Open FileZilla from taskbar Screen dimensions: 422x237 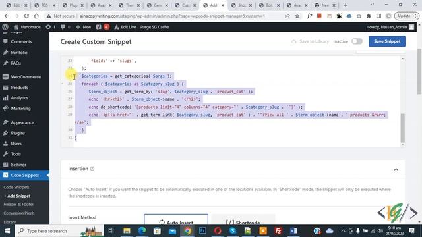(278, 231)
